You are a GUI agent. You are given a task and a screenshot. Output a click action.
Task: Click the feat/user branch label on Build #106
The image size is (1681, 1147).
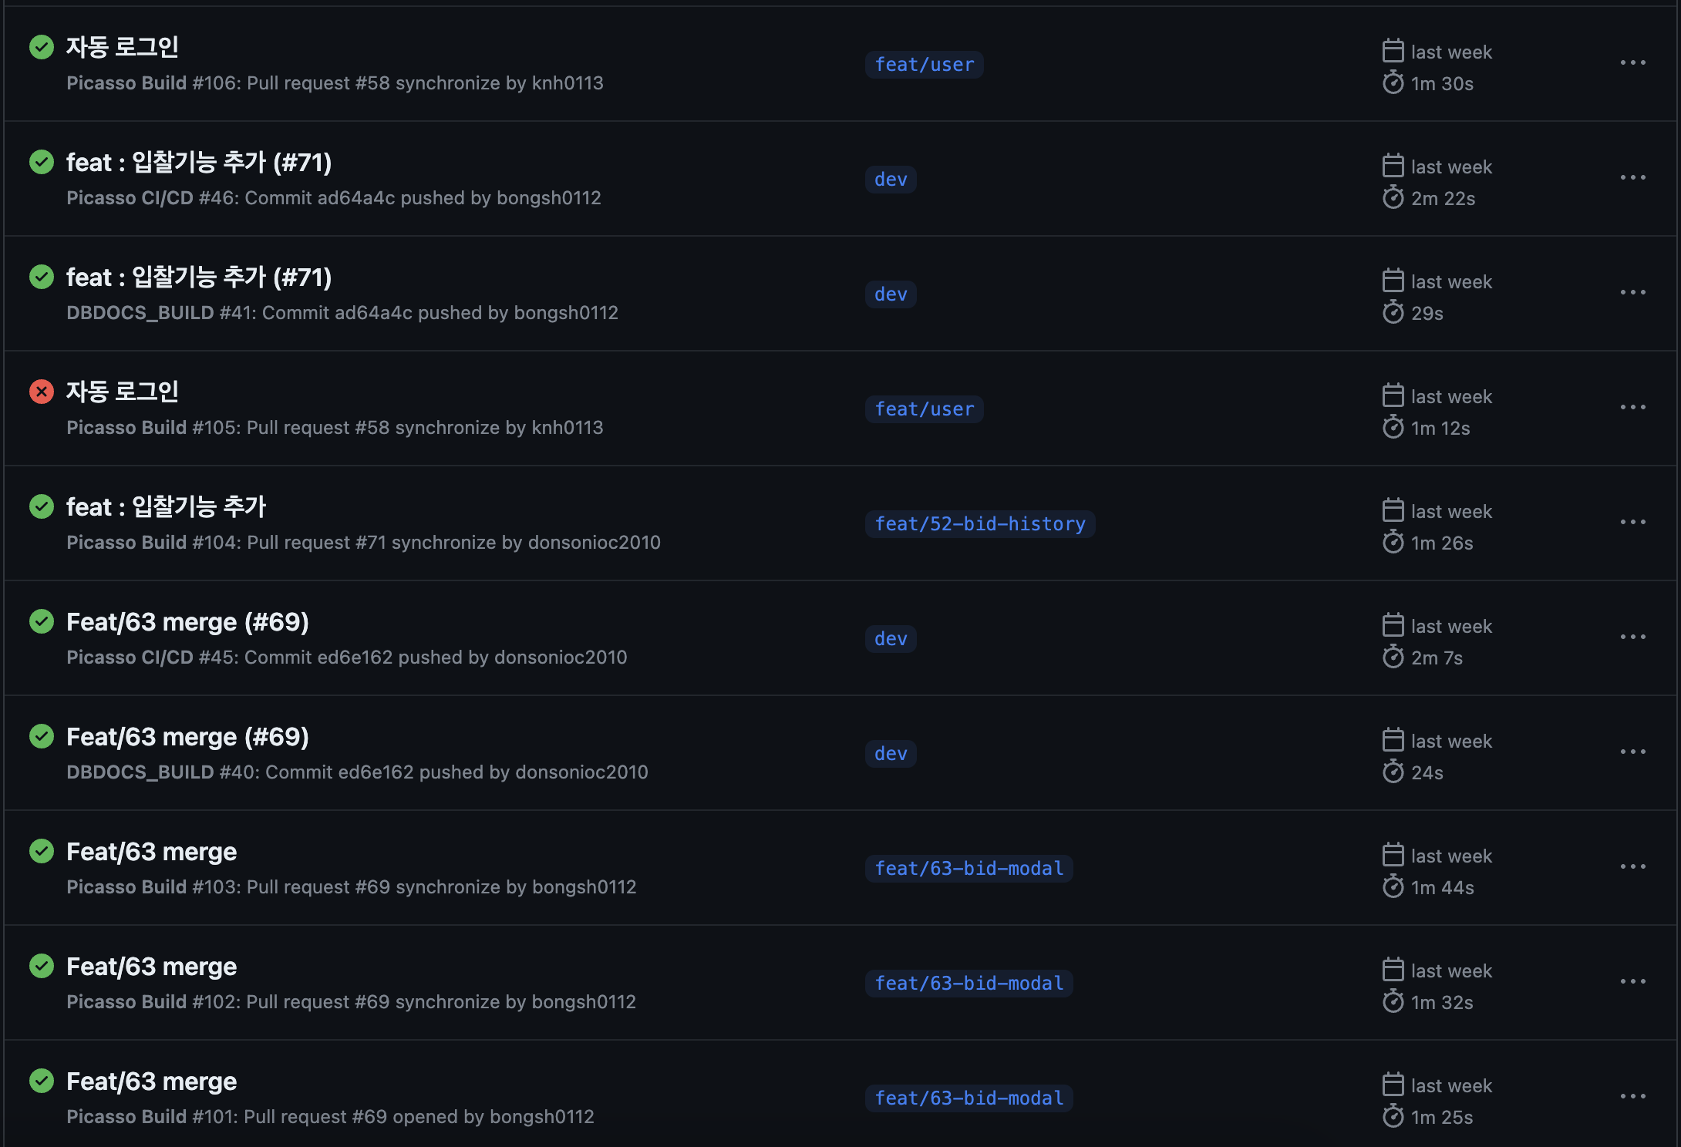click(924, 65)
